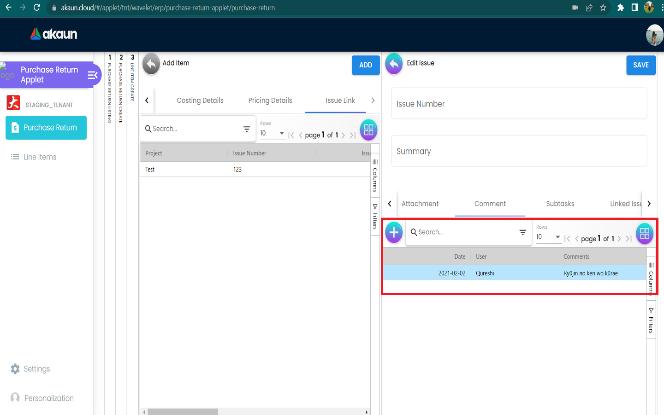This screenshot has height=415, width=664.
Task: Add a new comment with the plus button
Action: coord(394,232)
